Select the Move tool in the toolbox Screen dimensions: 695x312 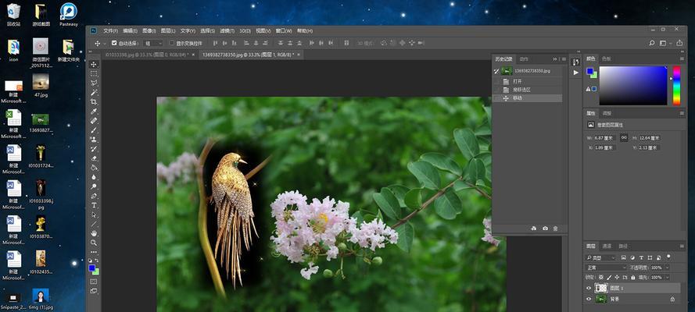(94, 65)
